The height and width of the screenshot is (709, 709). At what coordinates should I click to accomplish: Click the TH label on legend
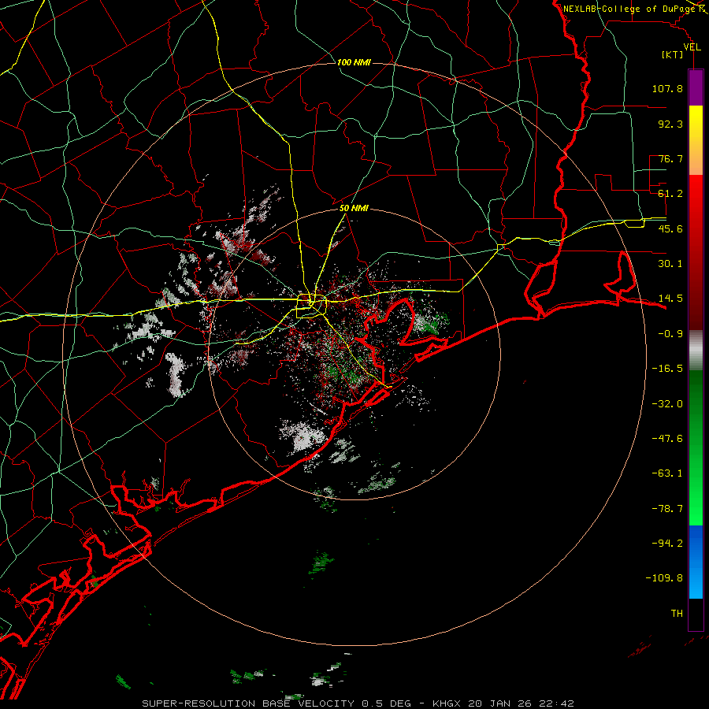pos(677,614)
